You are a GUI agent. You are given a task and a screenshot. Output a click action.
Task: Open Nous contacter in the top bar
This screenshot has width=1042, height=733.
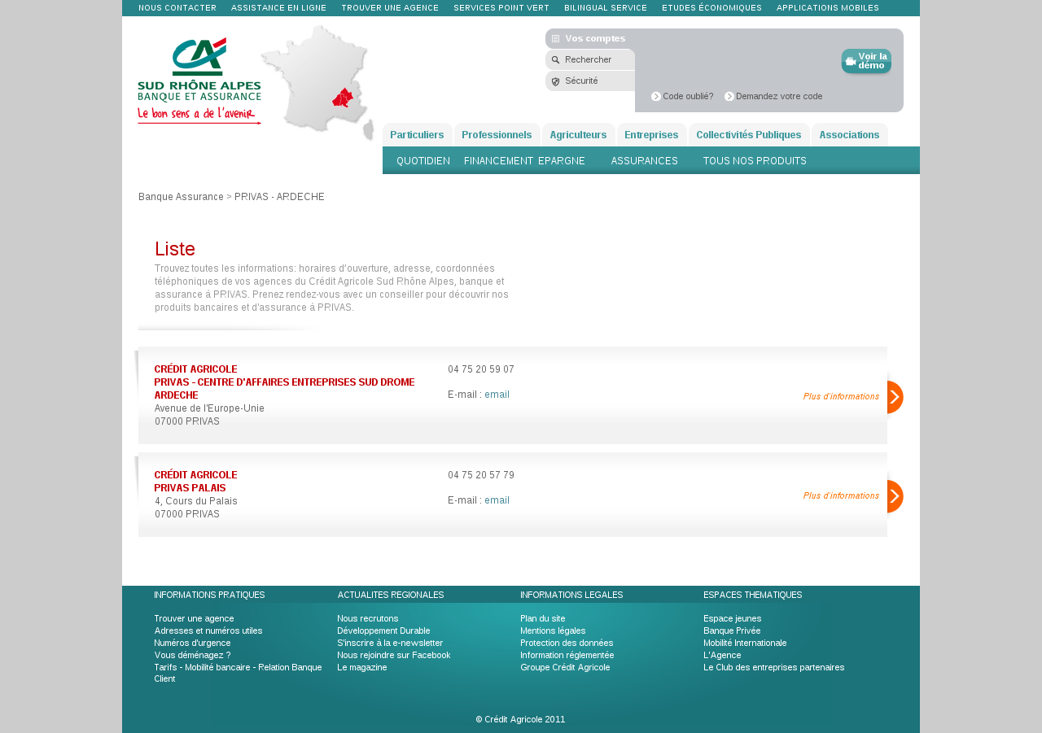[x=177, y=8]
